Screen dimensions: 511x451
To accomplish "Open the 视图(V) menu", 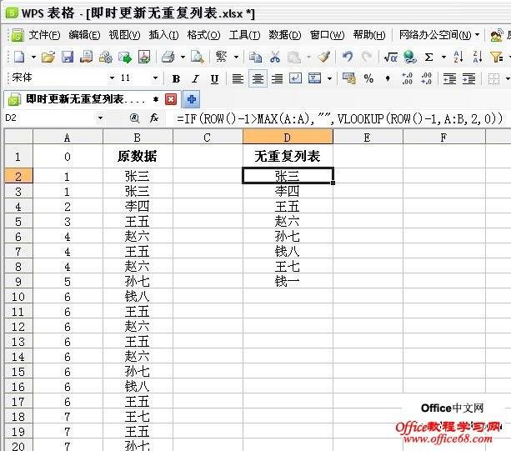I will coord(124,34).
